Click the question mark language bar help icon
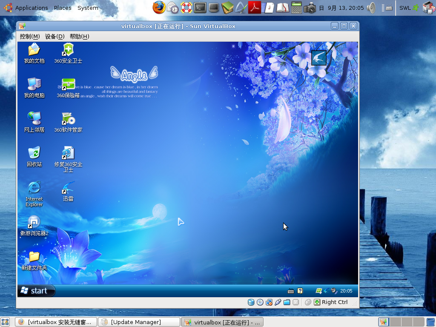The width and height of the screenshot is (436, 327). 300,291
